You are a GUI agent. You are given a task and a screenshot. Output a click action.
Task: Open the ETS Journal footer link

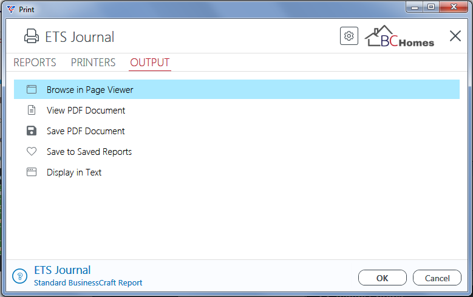[63, 270]
